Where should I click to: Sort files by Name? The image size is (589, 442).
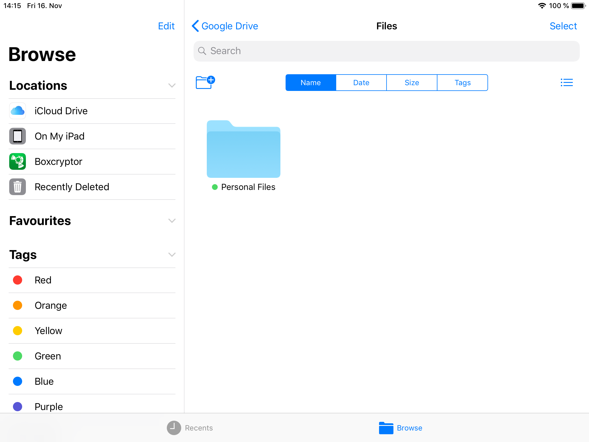[311, 83]
